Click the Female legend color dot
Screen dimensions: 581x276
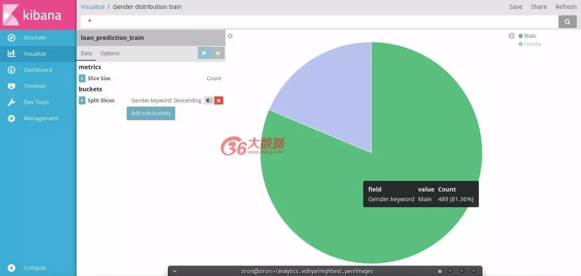click(521, 44)
